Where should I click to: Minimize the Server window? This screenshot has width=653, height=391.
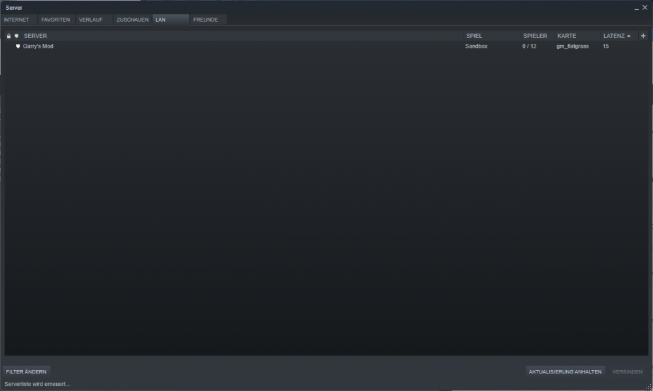tap(636, 8)
